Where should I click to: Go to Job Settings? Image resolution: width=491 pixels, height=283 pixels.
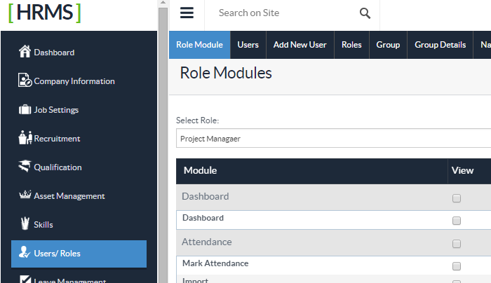56,110
